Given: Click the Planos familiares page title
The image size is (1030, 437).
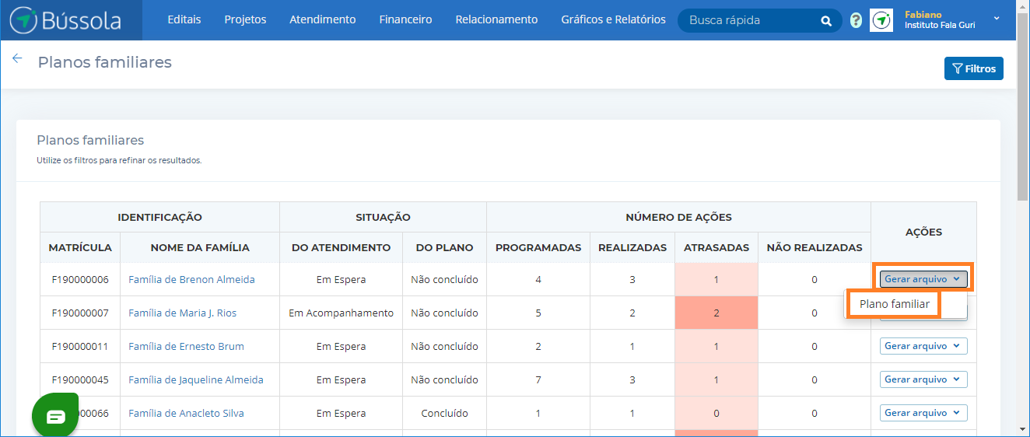Looking at the screenshot, I should tap(105, 62).
